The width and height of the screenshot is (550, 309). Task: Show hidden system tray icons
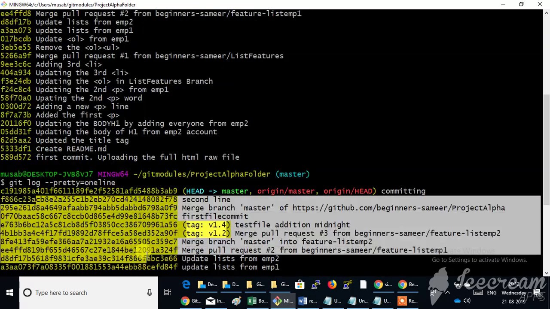coord(447,293)
